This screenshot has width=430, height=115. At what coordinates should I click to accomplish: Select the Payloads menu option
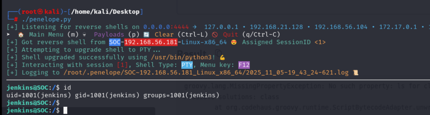pyautogui.click(x=109, y=35)
